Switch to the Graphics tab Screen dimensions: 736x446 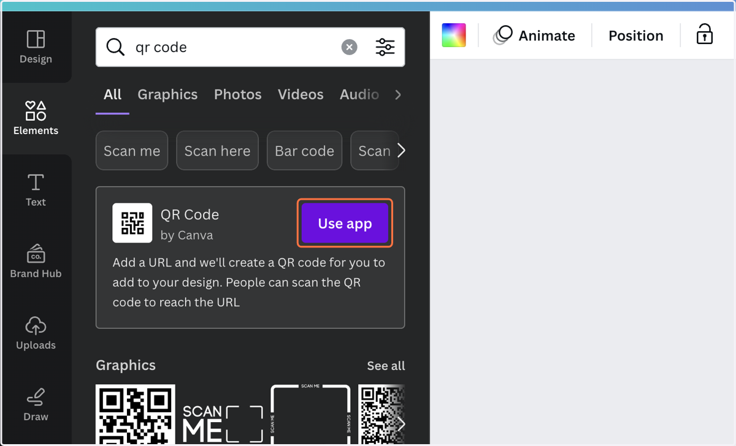pyautogui.click(x=167, y=94)
